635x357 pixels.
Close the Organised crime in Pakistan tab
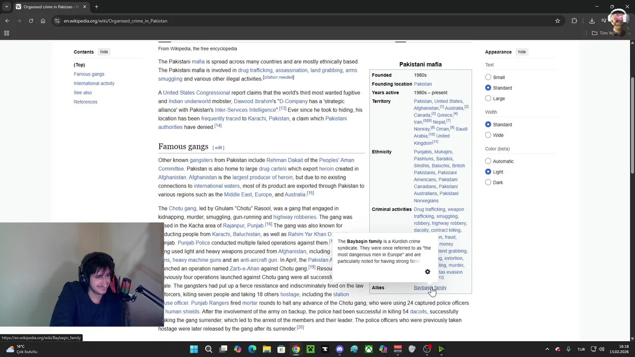point(84,7)
